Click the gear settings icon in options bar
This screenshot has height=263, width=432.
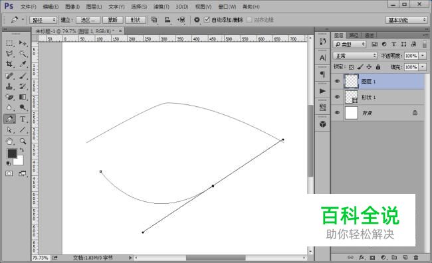click(x=197, y=20)
